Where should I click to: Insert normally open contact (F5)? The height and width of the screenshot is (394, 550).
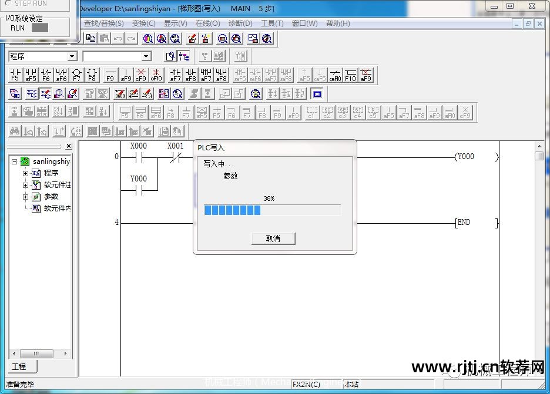coord(15,75)
